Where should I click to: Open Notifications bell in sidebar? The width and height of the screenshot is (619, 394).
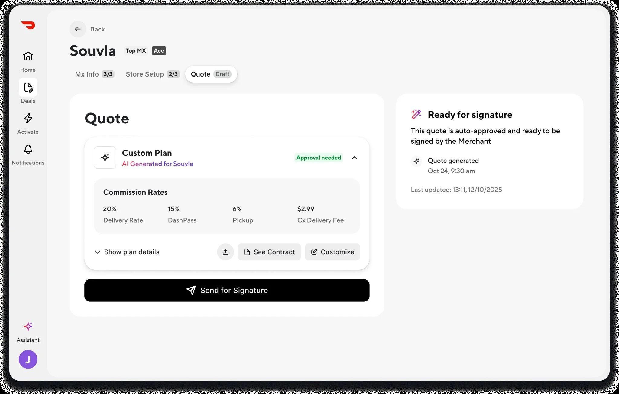point(28,155)
